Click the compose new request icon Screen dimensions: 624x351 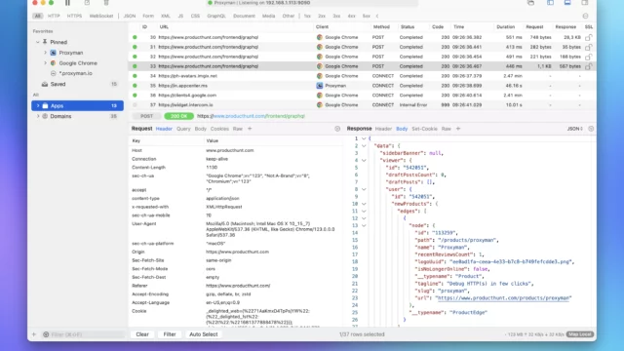point(87,3)
